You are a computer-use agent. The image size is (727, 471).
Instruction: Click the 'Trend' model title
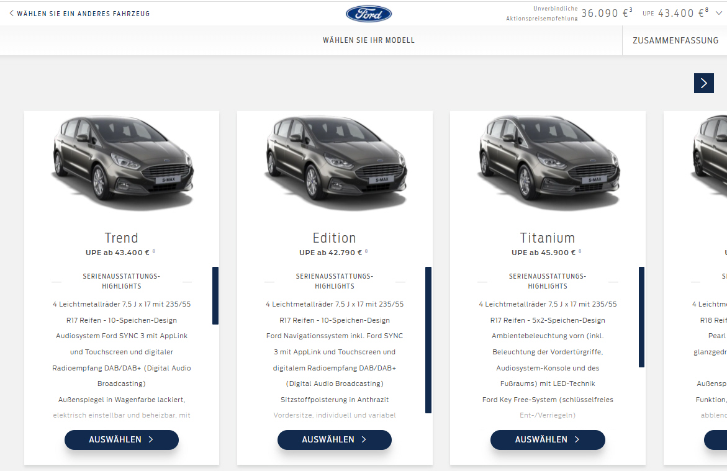click(x=122, y=238)
